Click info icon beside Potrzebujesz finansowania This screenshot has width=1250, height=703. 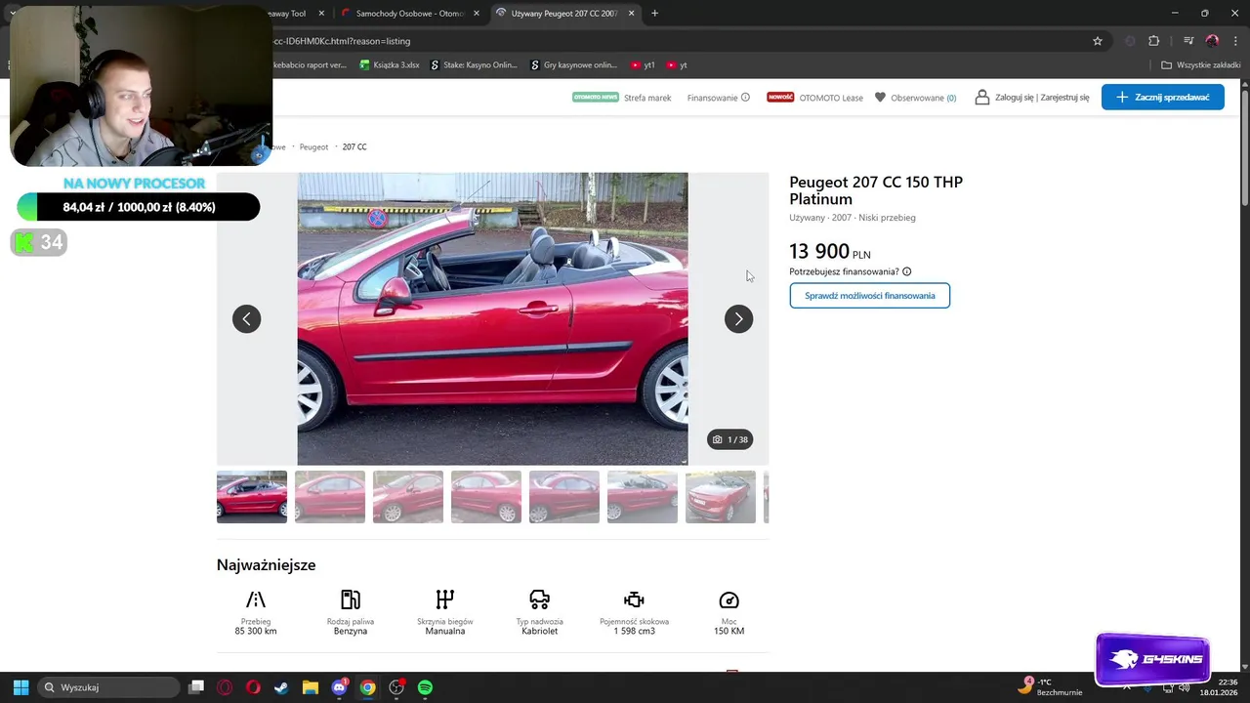click(x=907, y=271)
